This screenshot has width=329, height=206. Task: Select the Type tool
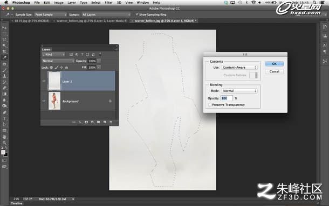coord(4,118)
